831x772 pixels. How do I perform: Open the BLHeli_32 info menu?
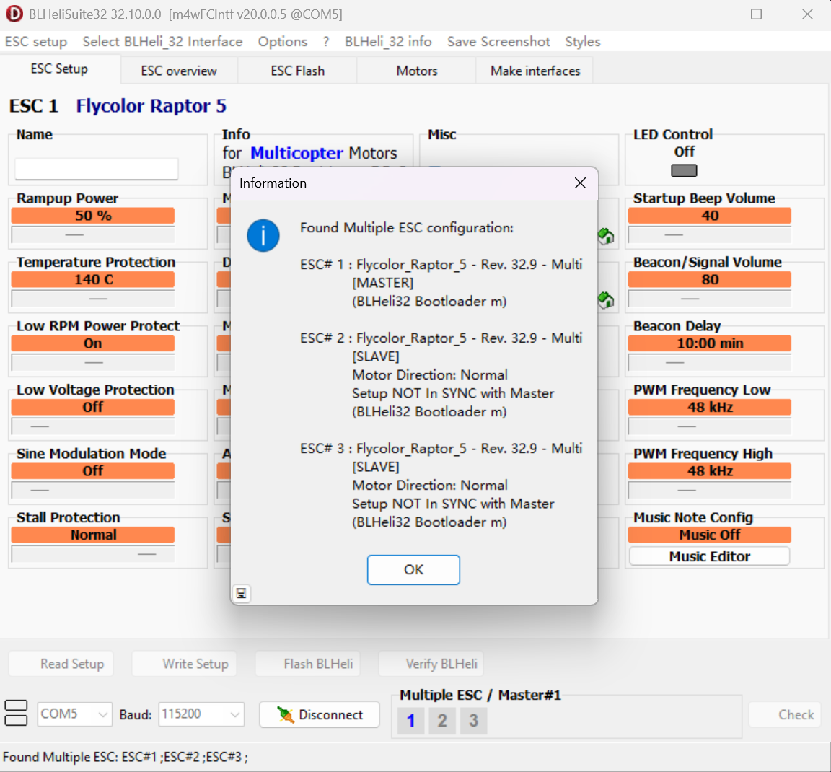tap(388, 41)
